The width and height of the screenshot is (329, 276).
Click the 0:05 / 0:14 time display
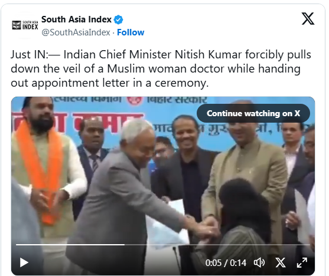point(226,263)
